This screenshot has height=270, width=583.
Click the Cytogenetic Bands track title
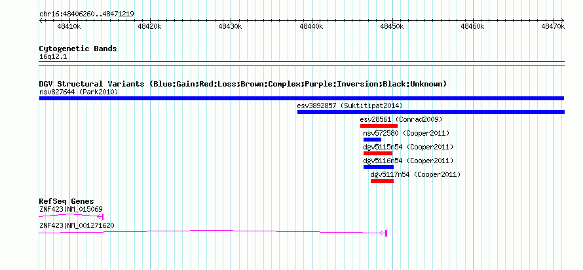pos(78,48)
